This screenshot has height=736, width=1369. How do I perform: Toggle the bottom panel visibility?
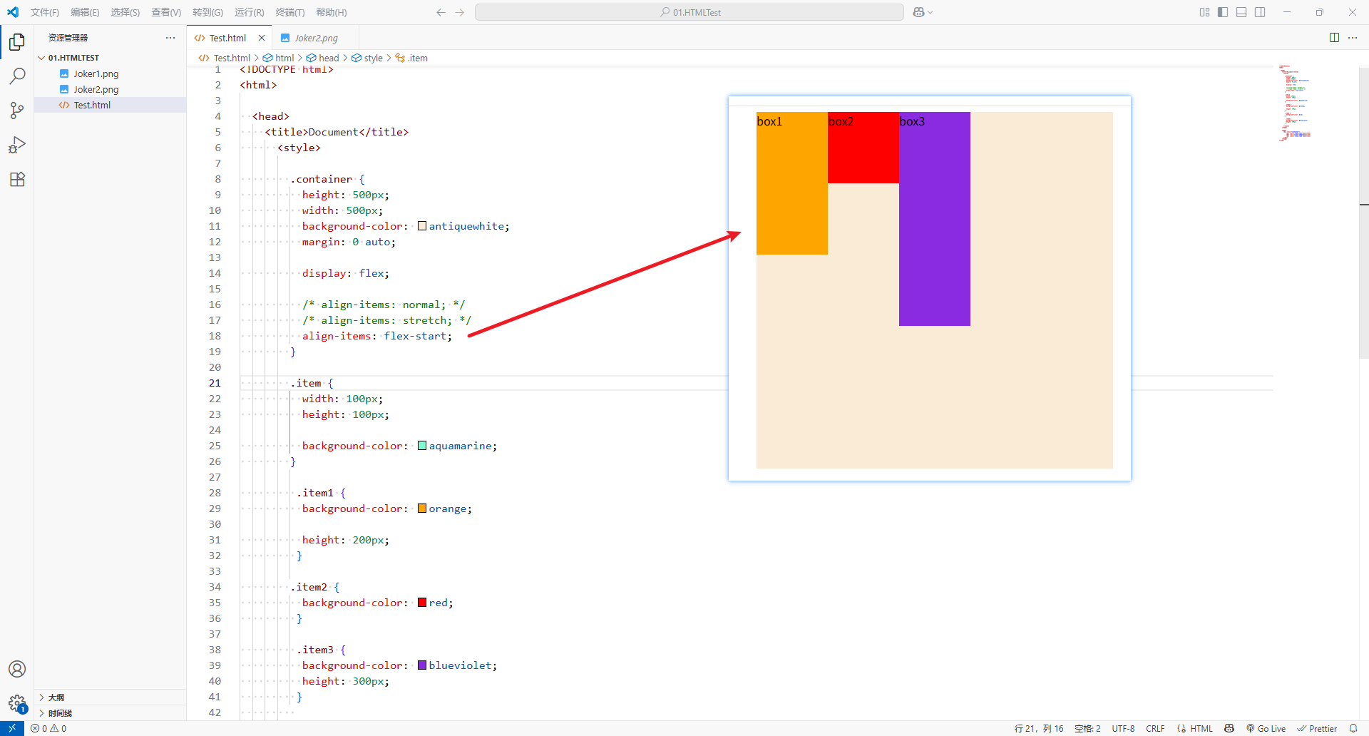point(1241,12)
